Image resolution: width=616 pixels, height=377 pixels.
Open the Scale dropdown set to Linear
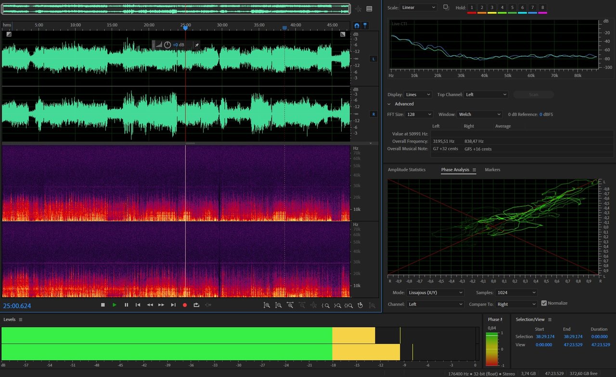click(419, 7)
